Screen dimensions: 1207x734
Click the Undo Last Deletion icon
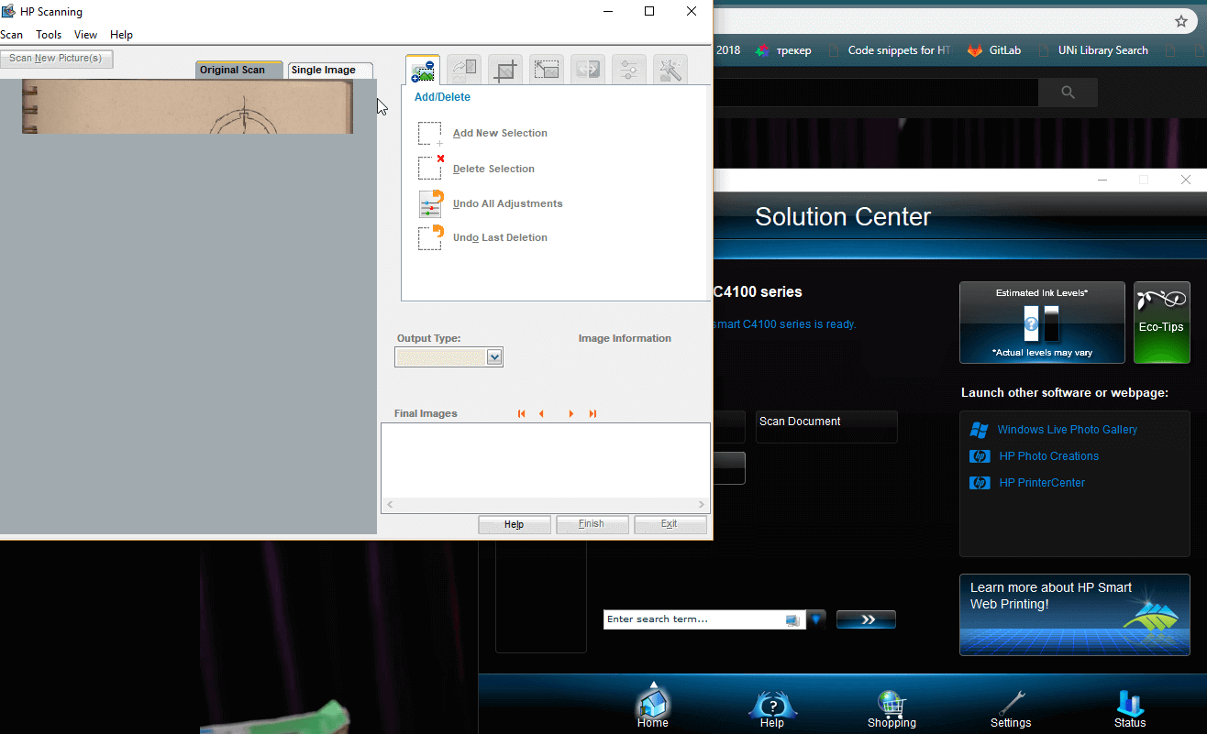click(430, 237)
